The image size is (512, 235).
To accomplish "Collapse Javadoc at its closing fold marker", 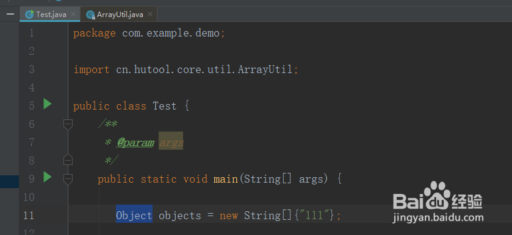I will 68,160.
